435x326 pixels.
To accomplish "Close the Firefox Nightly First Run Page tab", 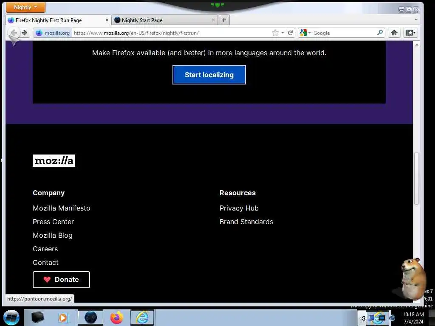I will click(107, 20).
